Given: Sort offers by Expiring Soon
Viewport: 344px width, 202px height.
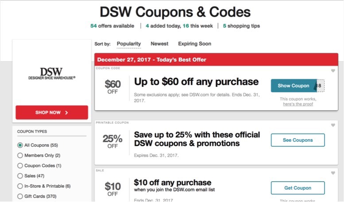Looking at the screenshot, I should coord(195,44).
